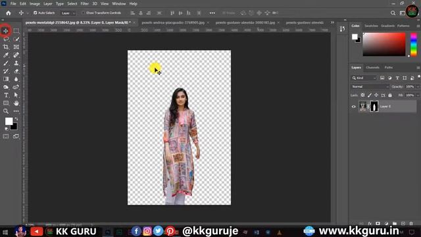Select the Type tool
This screenshot has height=237, width=421.
coord(6,95)
